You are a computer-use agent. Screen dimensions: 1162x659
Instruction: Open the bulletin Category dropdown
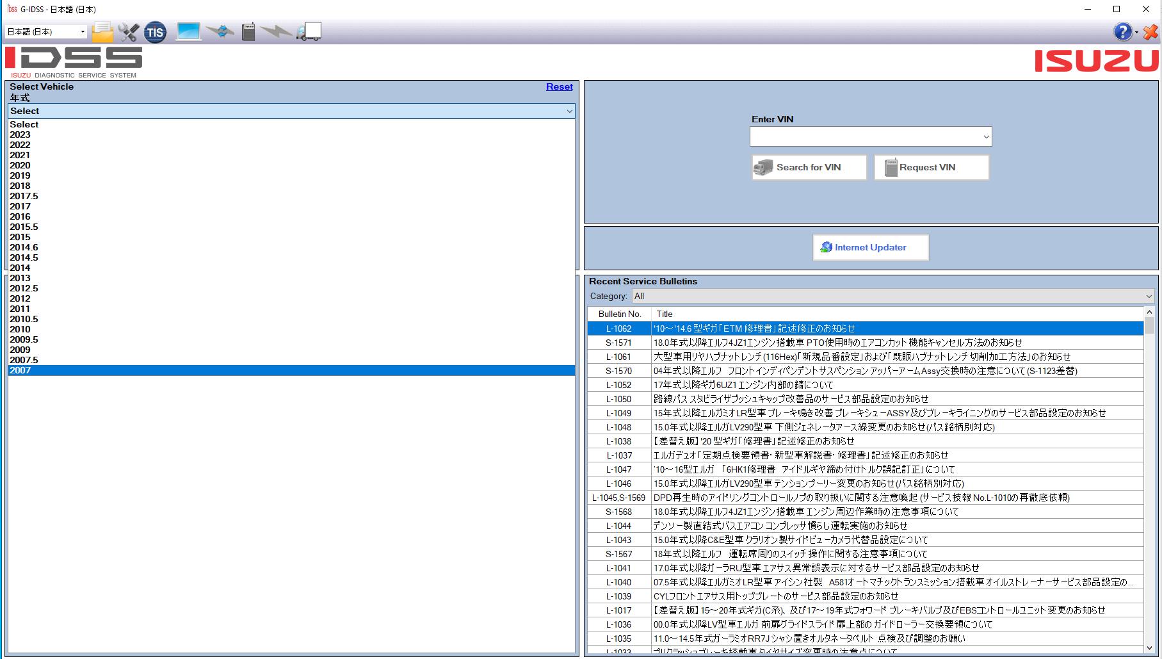coord(893,296)
